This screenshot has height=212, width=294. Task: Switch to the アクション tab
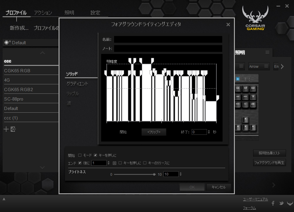43,13
